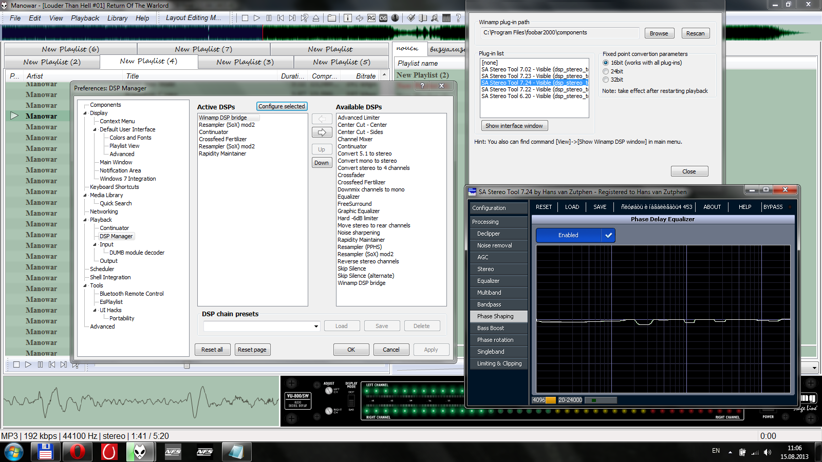The width and height of the screenshot is (822, 462).
Task: Open the foobar2000 alien taskbar icon
Action: point(140,452)
